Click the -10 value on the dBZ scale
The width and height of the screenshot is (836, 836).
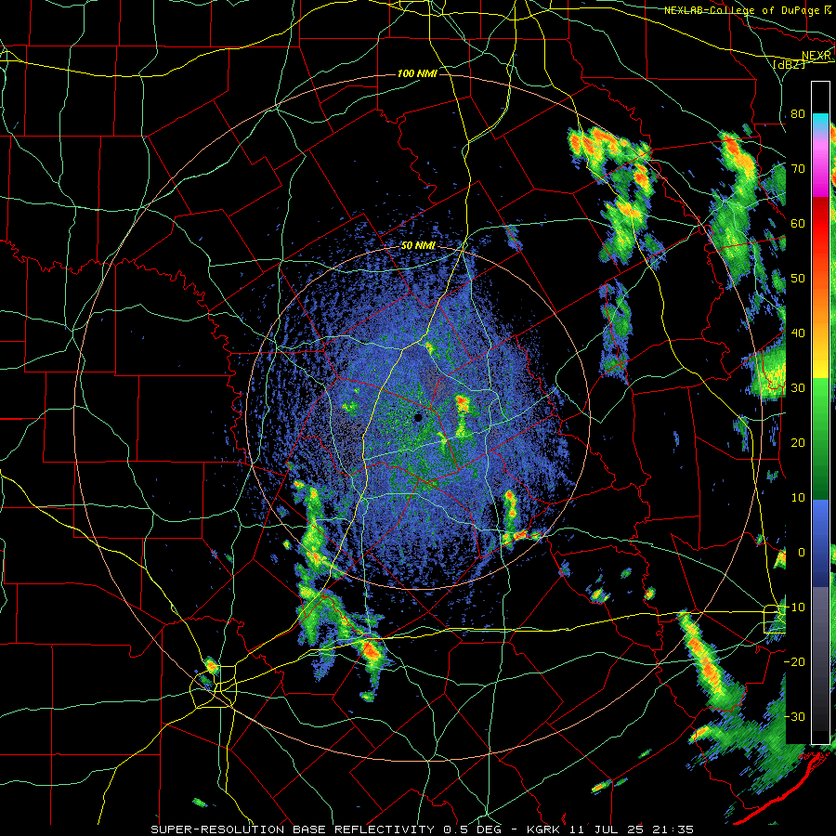click(x=794, y=607)
